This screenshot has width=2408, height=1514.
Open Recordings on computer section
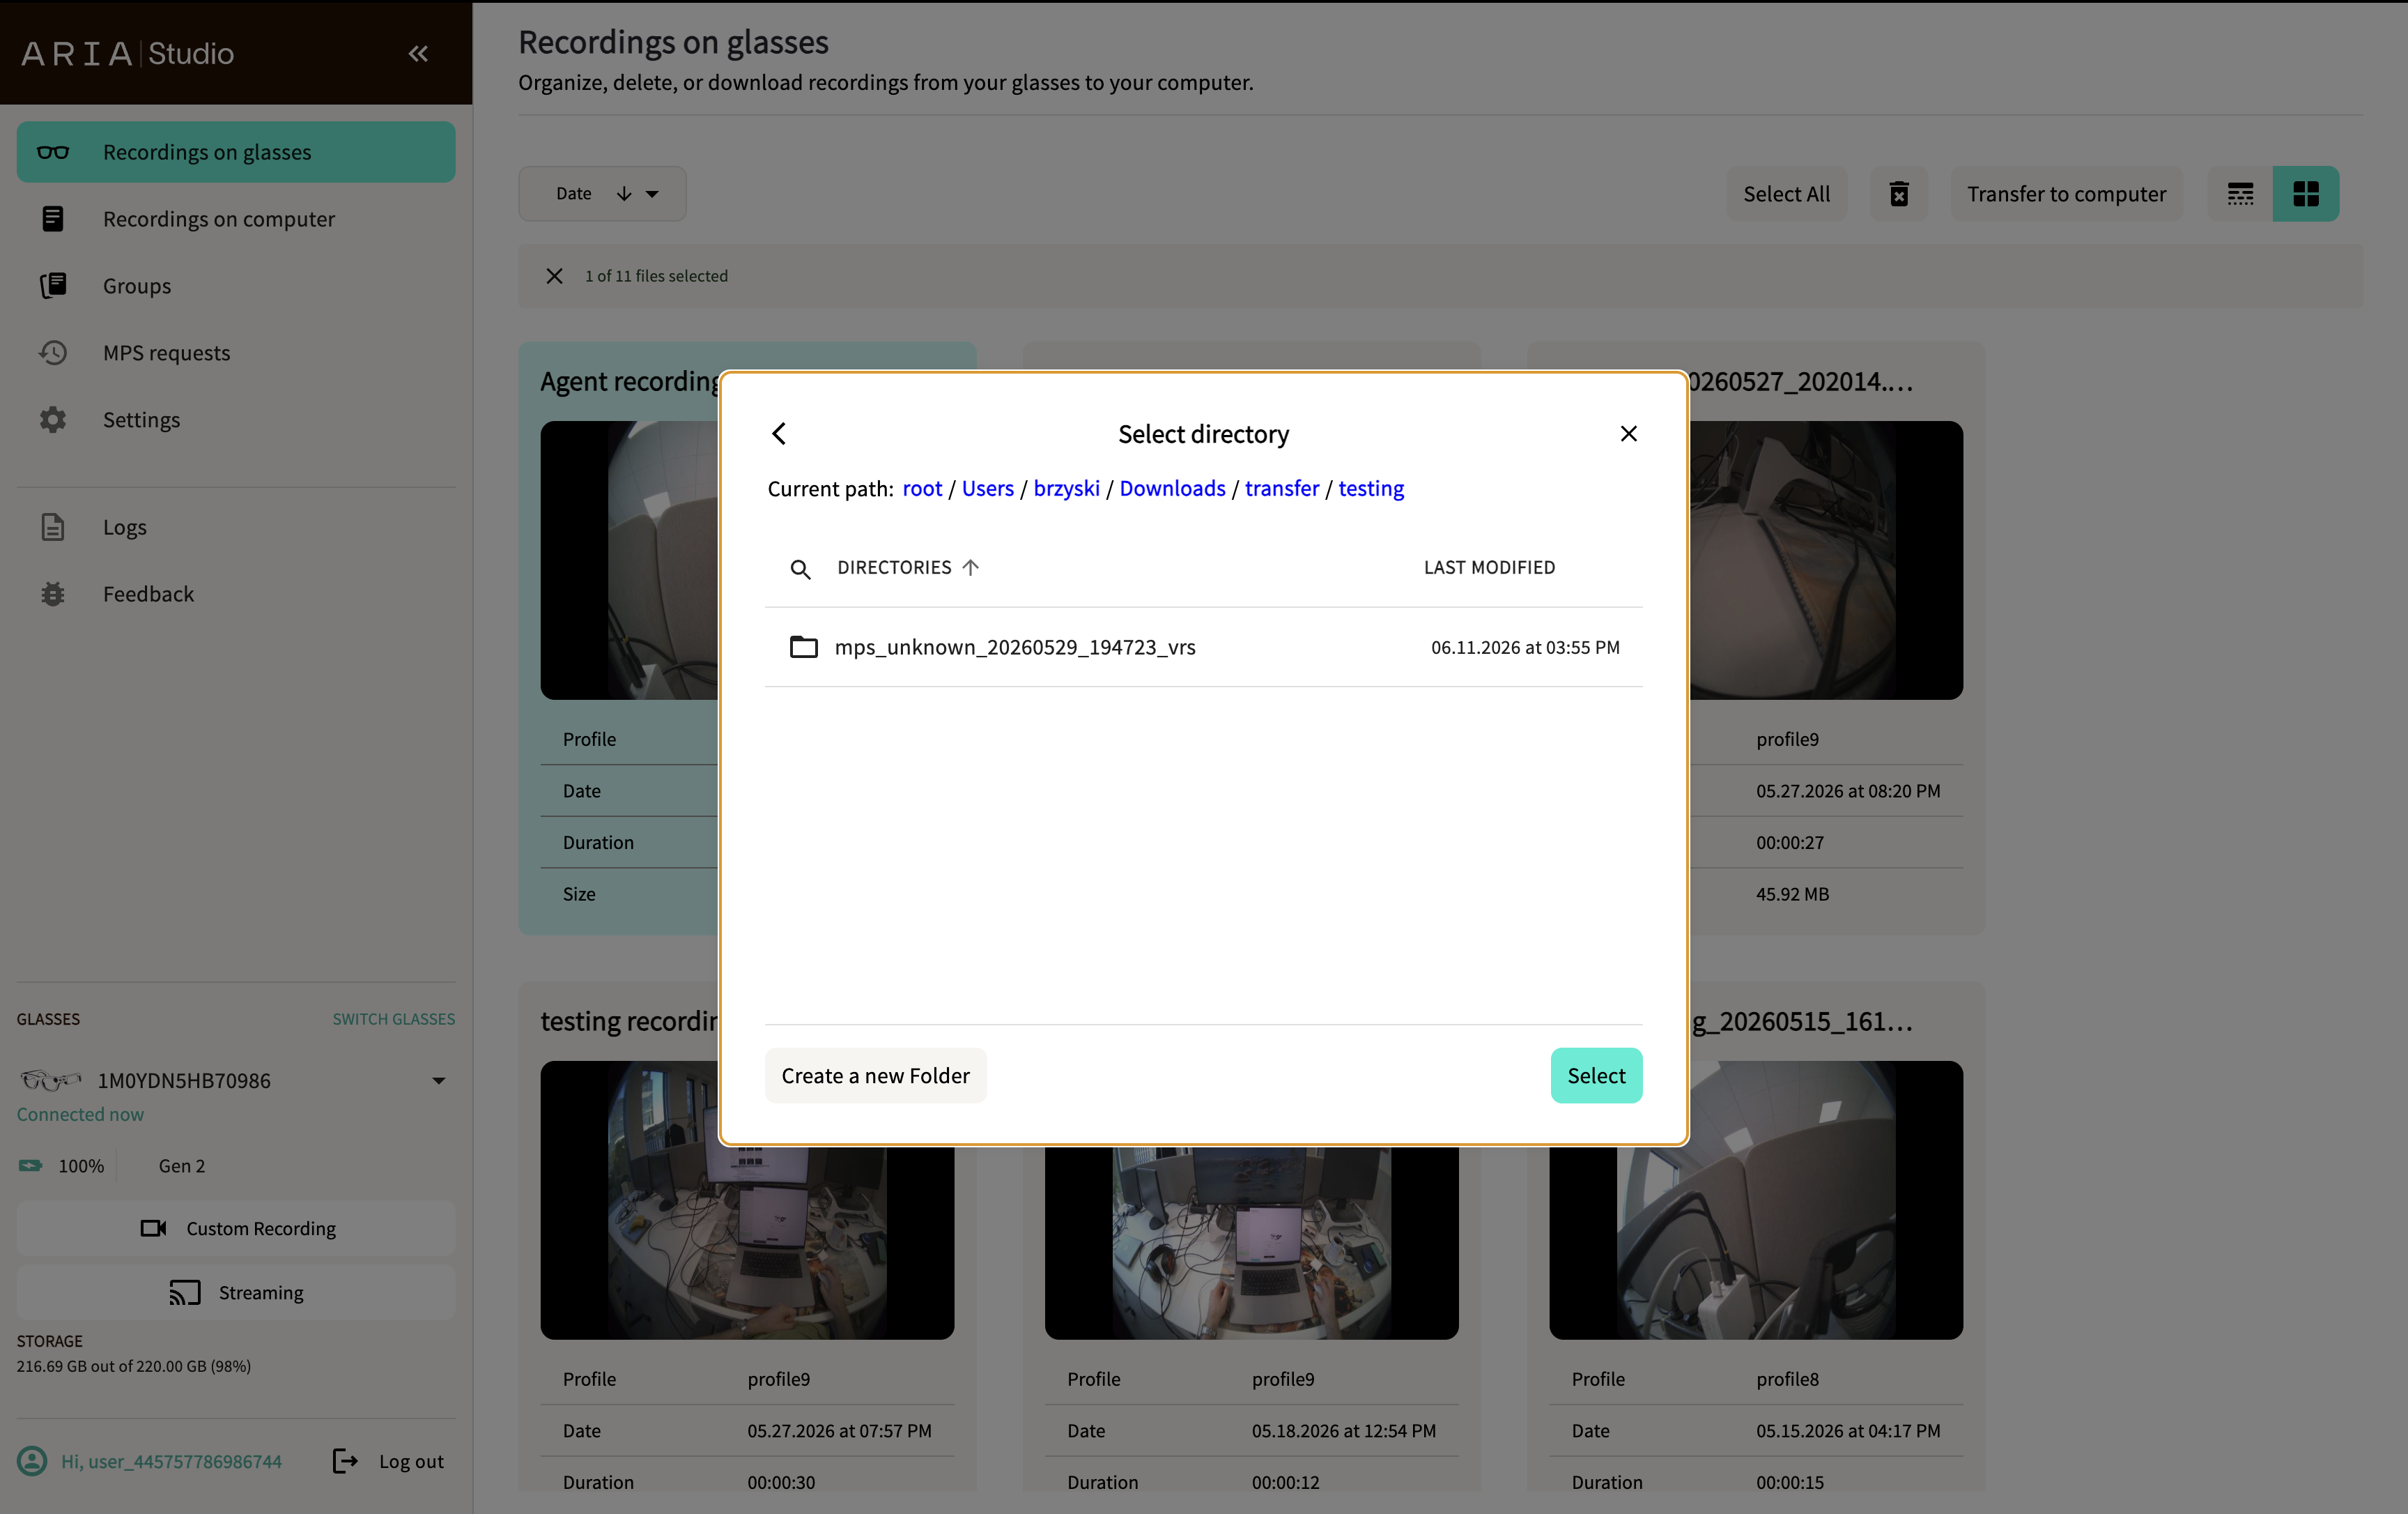tap(236, 219)
